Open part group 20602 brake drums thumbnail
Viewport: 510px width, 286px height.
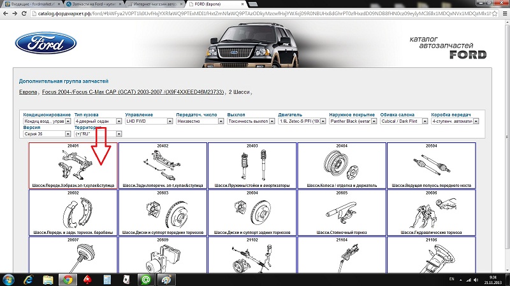[73, 212]
